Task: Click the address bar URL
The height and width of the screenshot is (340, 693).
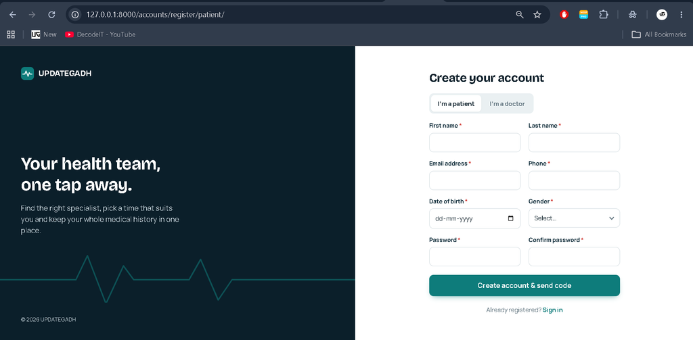Action: 156,15
